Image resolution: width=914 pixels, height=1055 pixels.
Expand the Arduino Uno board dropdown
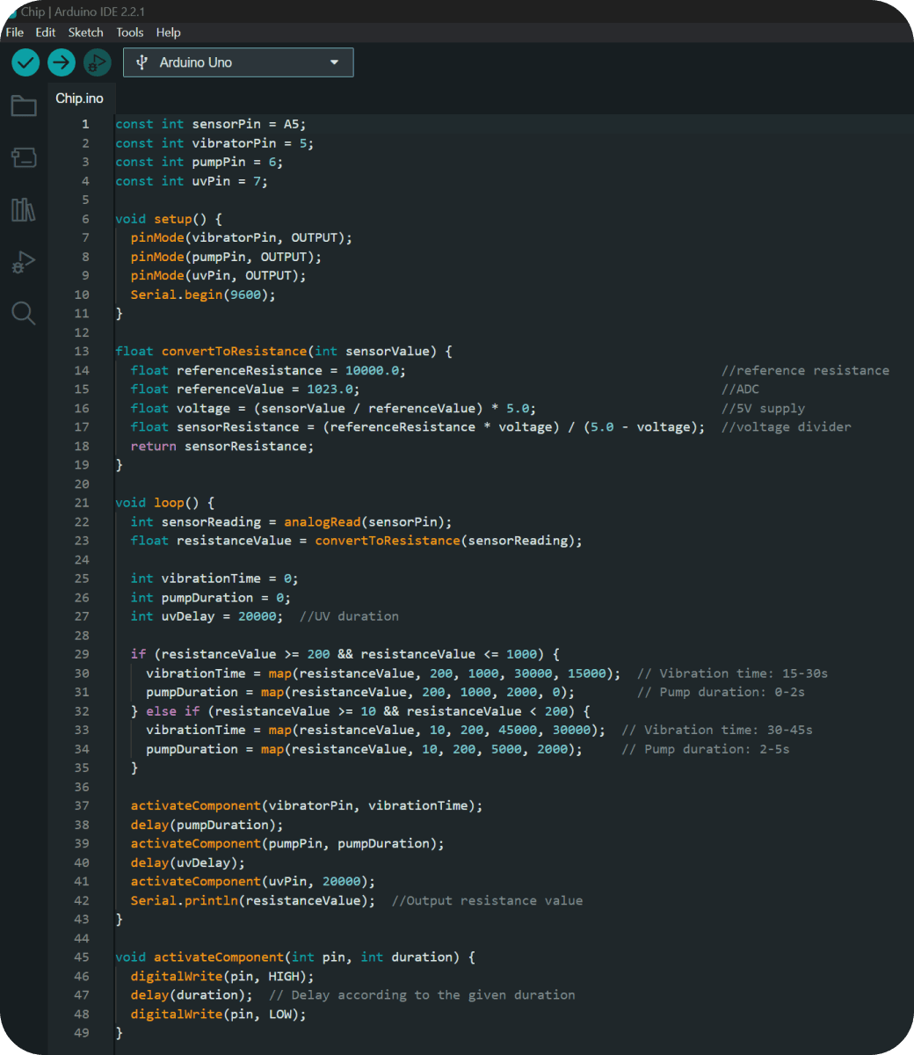coord(237,62)
